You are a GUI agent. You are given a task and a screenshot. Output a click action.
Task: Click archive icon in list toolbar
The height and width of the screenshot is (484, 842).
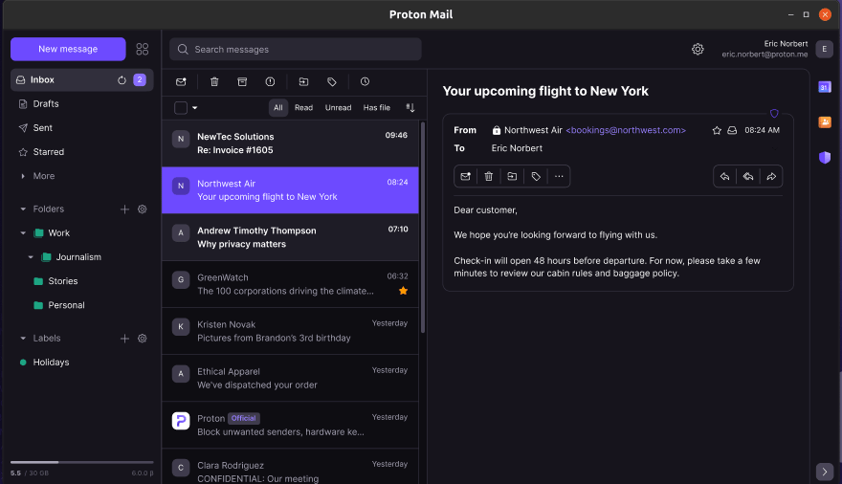(x=242, y=81)
